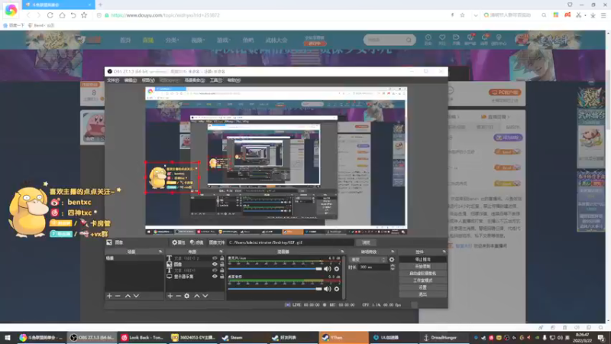Screen dimensions: 611x344
Task: Click the image file path field in OBS
Action: 290,242
